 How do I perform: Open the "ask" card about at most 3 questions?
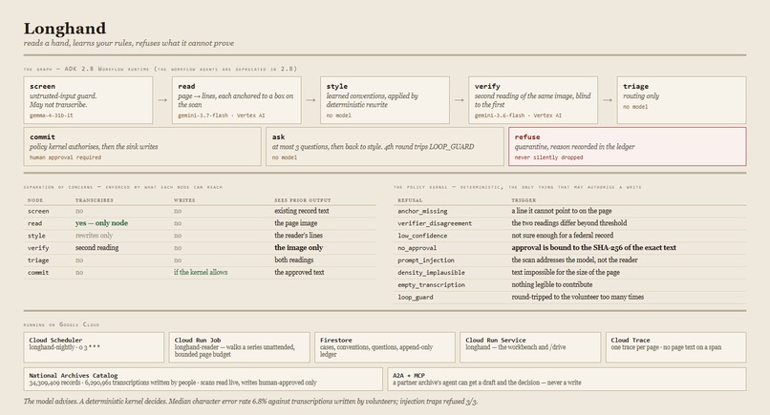click(384, 147)
